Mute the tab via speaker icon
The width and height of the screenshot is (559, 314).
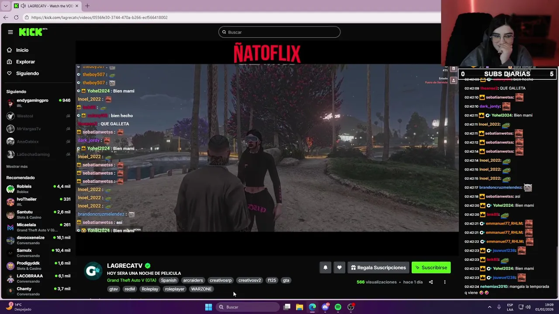(x=23, y=6)
